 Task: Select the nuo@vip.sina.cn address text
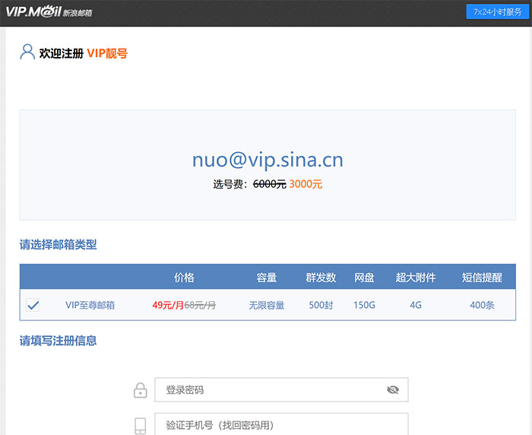pos(268,160)
